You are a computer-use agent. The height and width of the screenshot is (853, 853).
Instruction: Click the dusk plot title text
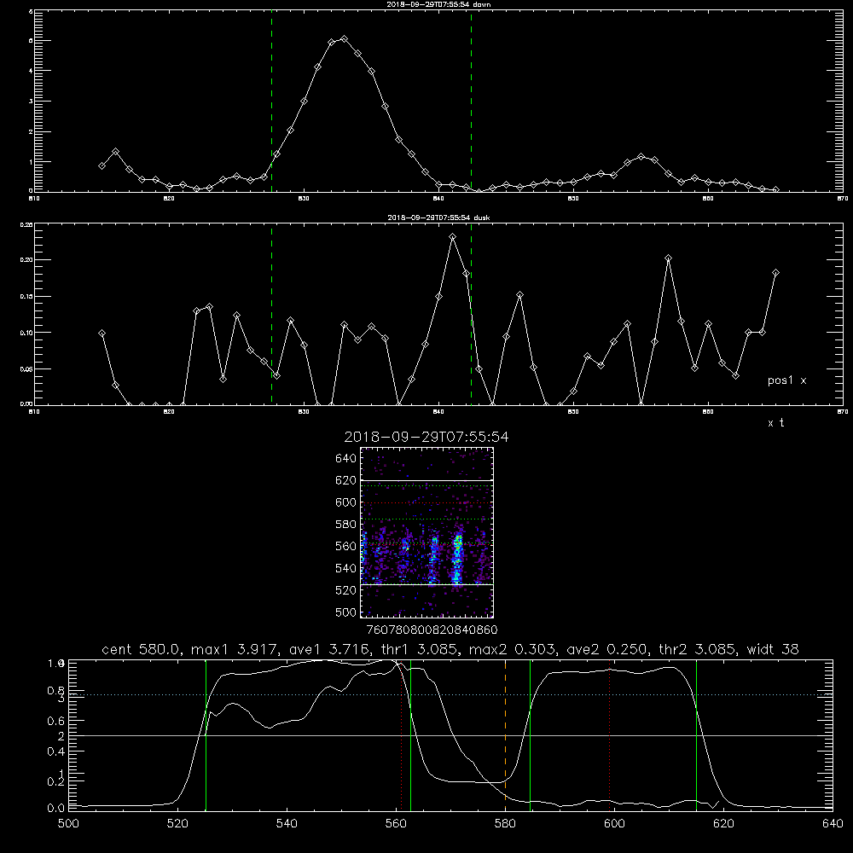pos(438,218)
